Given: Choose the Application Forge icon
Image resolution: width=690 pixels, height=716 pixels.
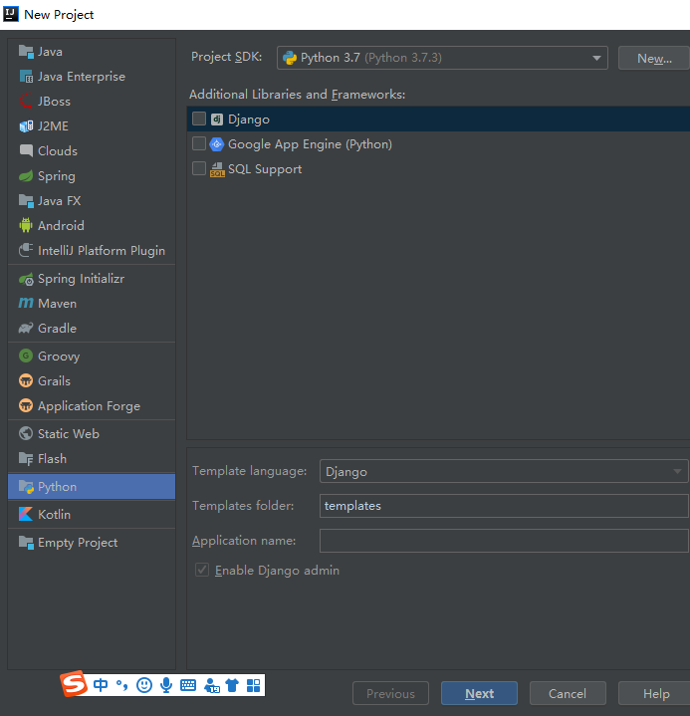Looking at the screenshot, I should [x=26, y=405].
